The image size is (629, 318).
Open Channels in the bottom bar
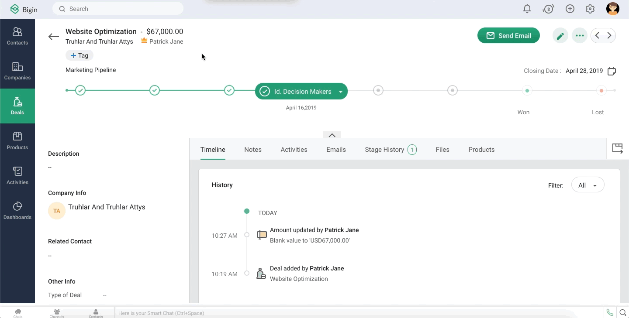[57, 313]
